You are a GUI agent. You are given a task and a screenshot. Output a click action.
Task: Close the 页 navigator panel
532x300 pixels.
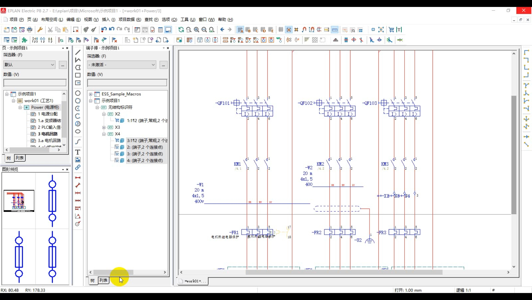[67, 48]
